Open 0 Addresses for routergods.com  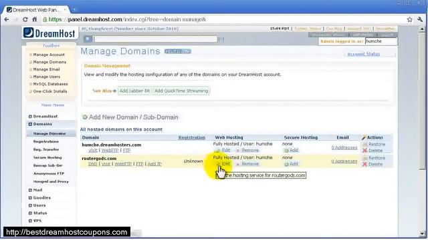pyautogui.click(x=344, y=161)
